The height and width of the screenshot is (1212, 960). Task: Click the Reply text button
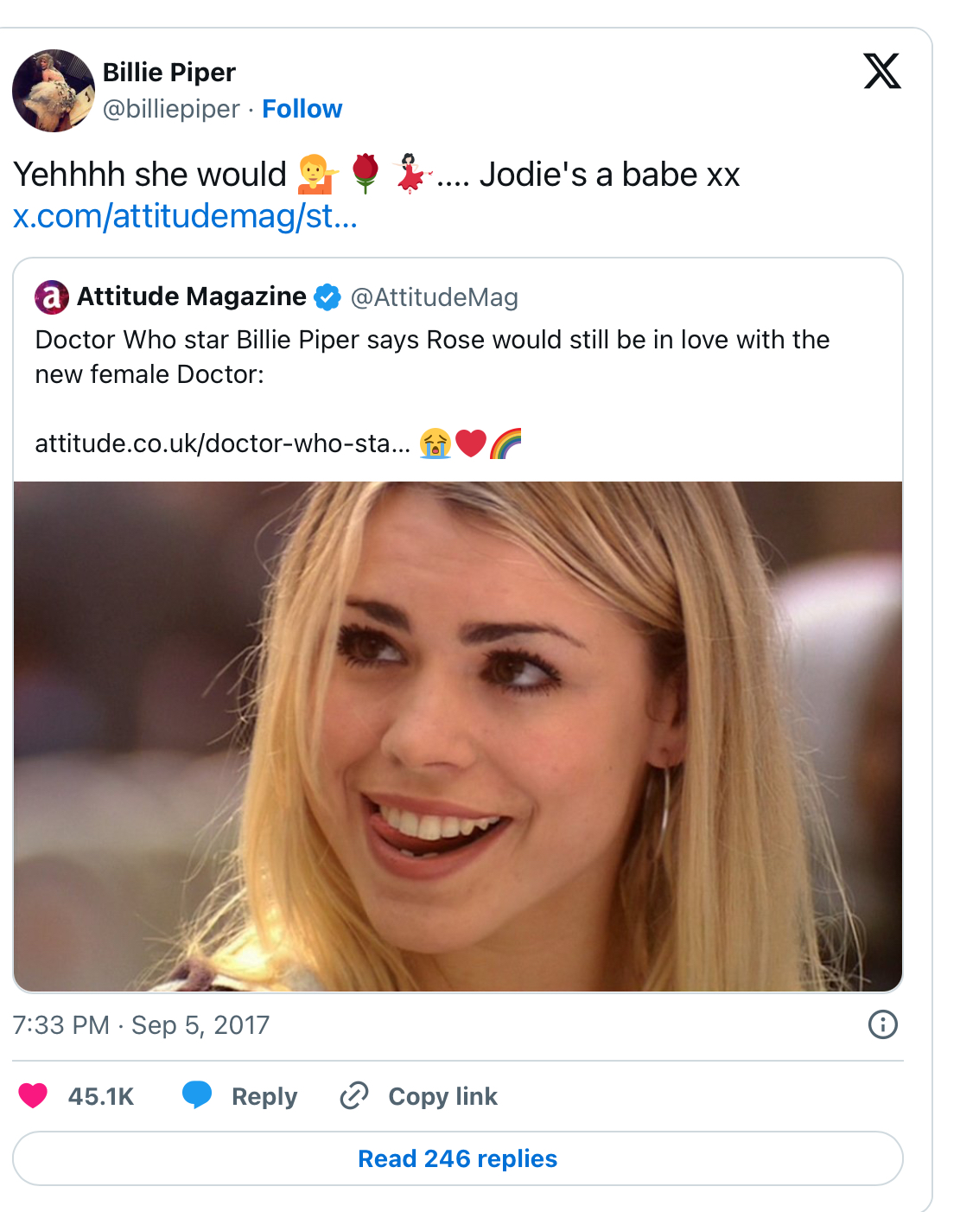264,1096
